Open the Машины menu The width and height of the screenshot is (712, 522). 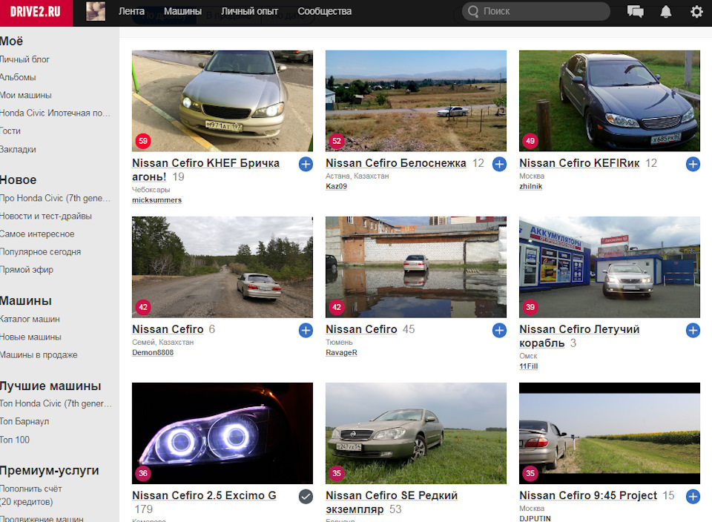click(x=182, y=11)
